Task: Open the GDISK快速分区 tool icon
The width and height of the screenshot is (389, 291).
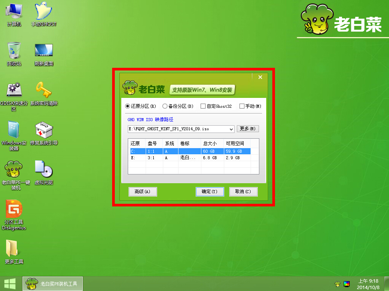Action: coord(14,97)
